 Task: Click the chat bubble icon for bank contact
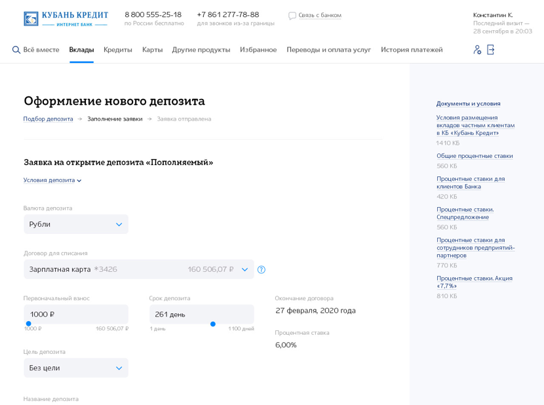[292, 16]
